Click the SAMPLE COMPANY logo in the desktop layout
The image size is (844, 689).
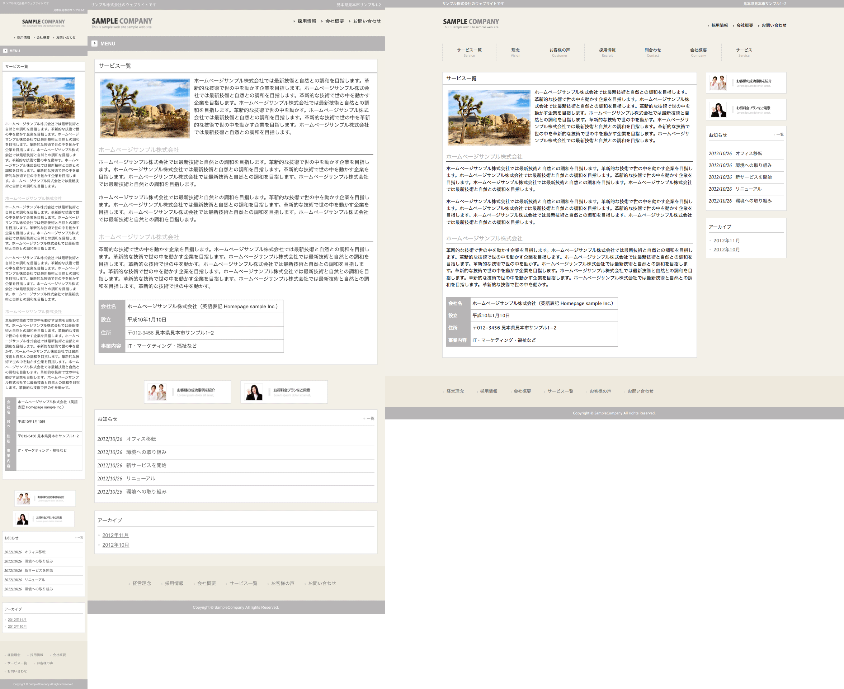coord(471,23)
